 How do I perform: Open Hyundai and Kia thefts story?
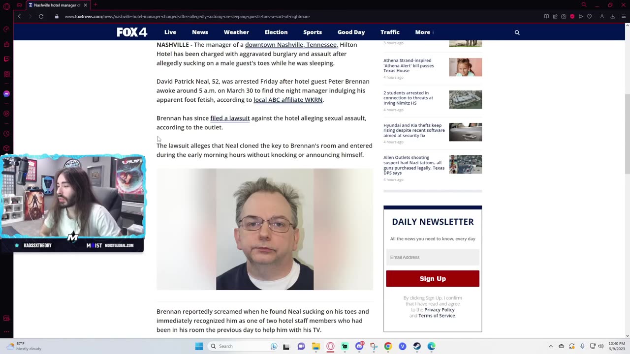(x=414, y=130)
